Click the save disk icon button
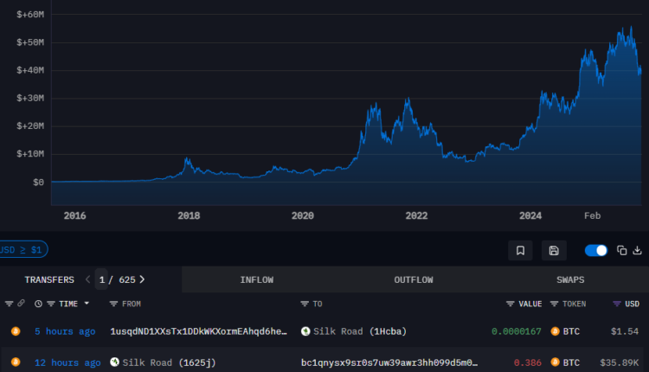 [x=554, y=251]
